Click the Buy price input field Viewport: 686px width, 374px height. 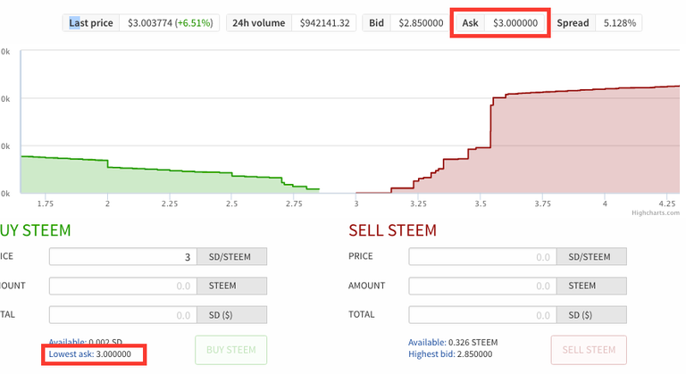pos(123,257)
